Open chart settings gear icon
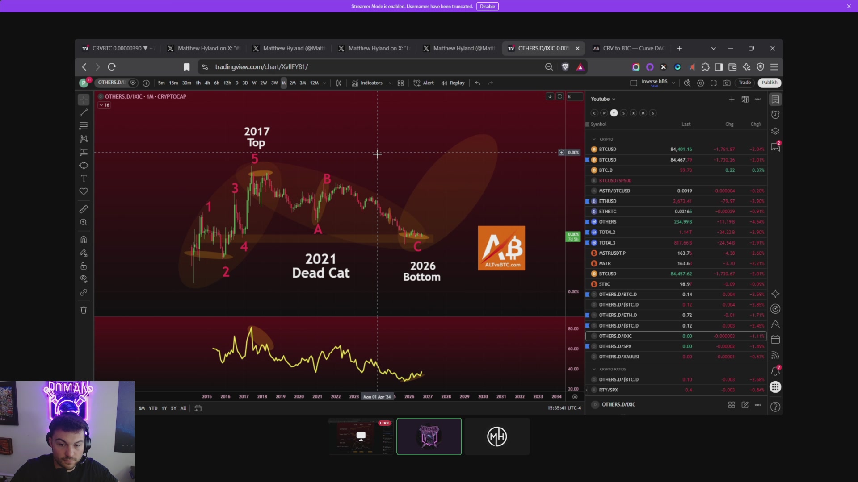Image resolution: width=858 pixels, height=482 pixels. 701,83
